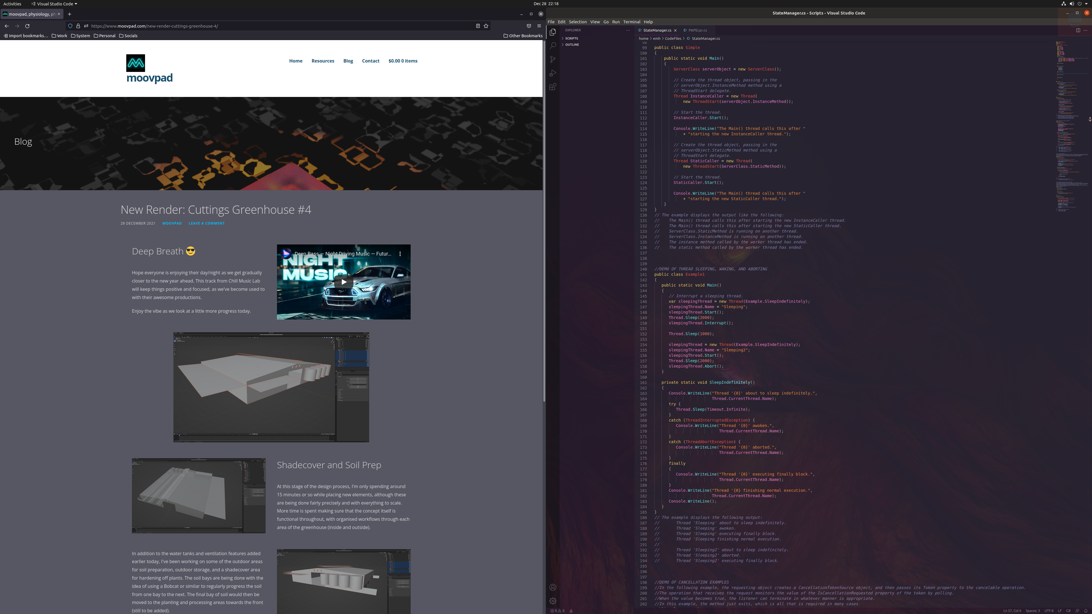The height and width of the screenshot is (614, 1092).
Task: Open Explorer Views and More Actions ellipsis
Action: tap(628, 30)
